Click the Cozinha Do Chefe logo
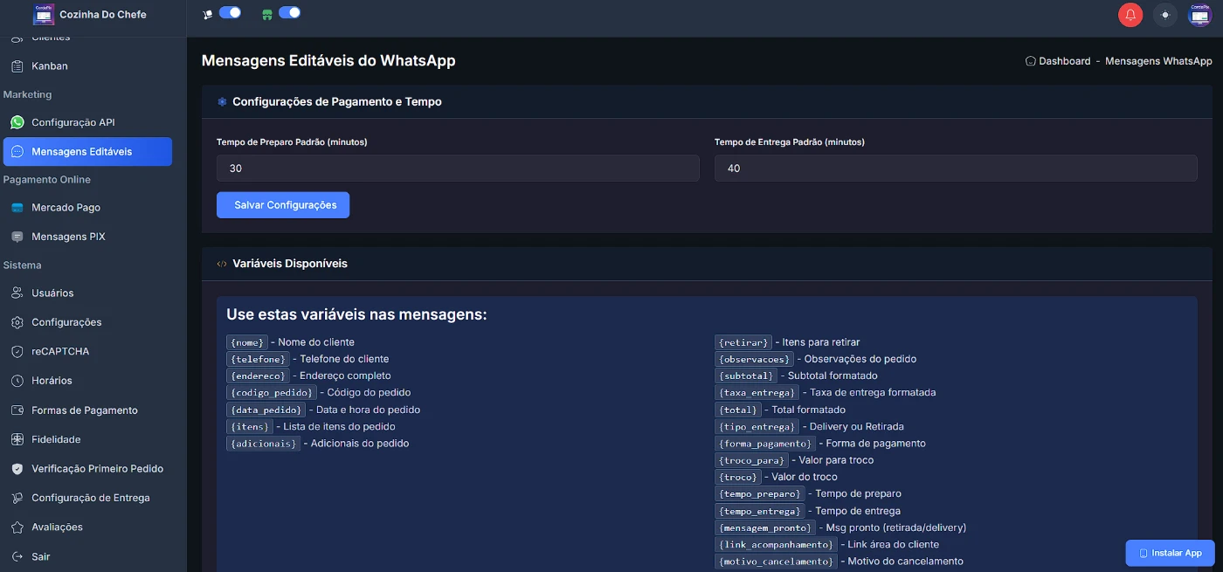 point(44,14)
